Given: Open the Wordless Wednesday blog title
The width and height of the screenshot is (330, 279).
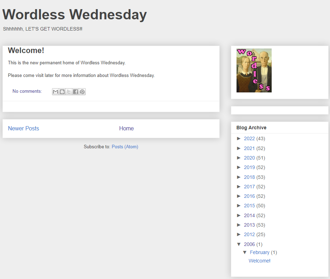Looking at the screenshot, I should [74, 14].
